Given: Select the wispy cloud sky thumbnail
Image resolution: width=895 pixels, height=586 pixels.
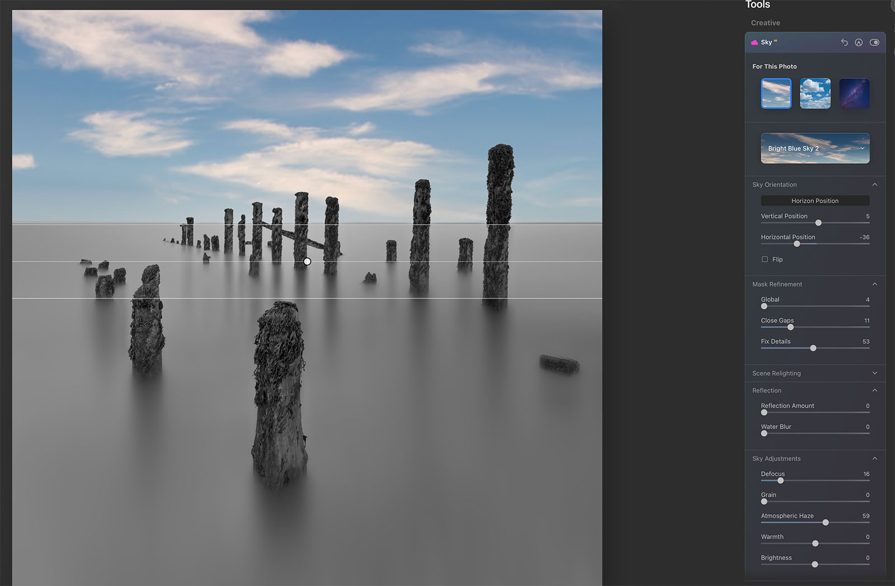Looking at the screenshot, I should tap(776, 93).
